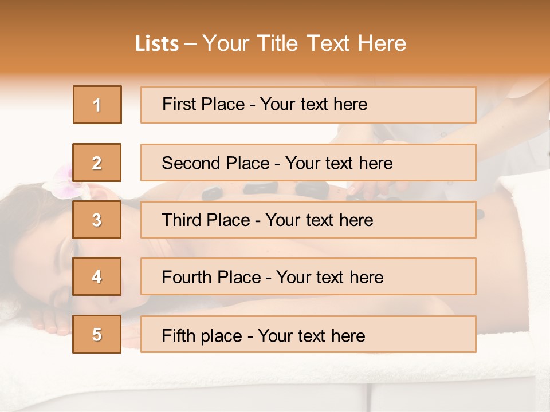Select the number 2 box
The height and width of the screenshot is (412, 550).
click(x=97, y=163)
